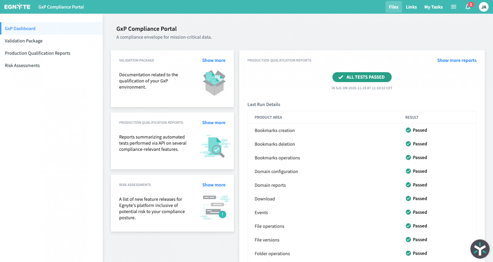Open the Egnyte help chat widget
Screen dimensions: 493x262
tap(480, 249)
